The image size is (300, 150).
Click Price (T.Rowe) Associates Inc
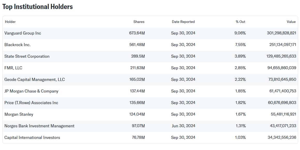[31, 103]
